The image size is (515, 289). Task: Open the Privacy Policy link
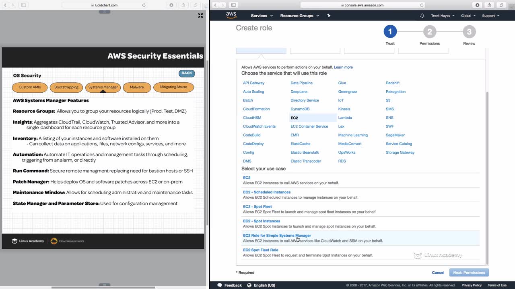472,285
